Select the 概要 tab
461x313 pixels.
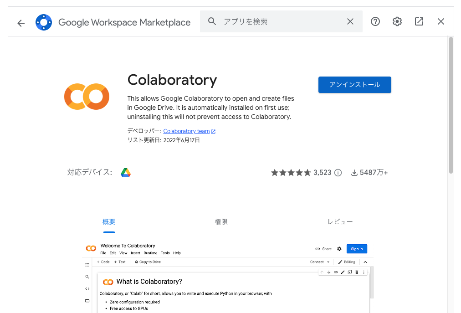pyautogui.click(x=109, y=222)
